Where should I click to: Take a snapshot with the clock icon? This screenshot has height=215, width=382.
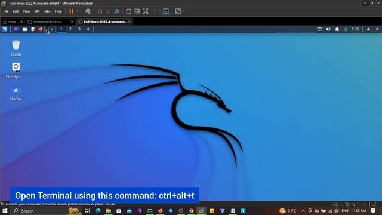pyautogui.click(x=100, y=11)
